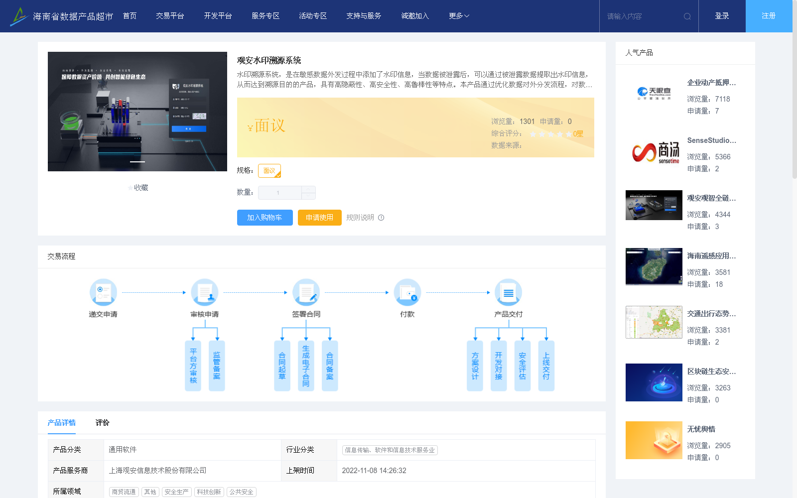Click the 注册 button
This screenshot has height=498, width=797.
pos(769,16)
